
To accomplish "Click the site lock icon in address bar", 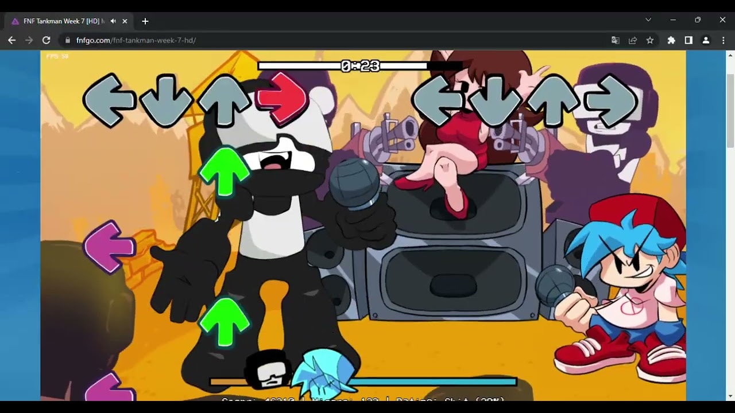I will point(68,40).
